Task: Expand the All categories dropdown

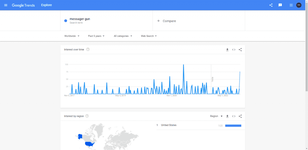Action: point(123,36)
